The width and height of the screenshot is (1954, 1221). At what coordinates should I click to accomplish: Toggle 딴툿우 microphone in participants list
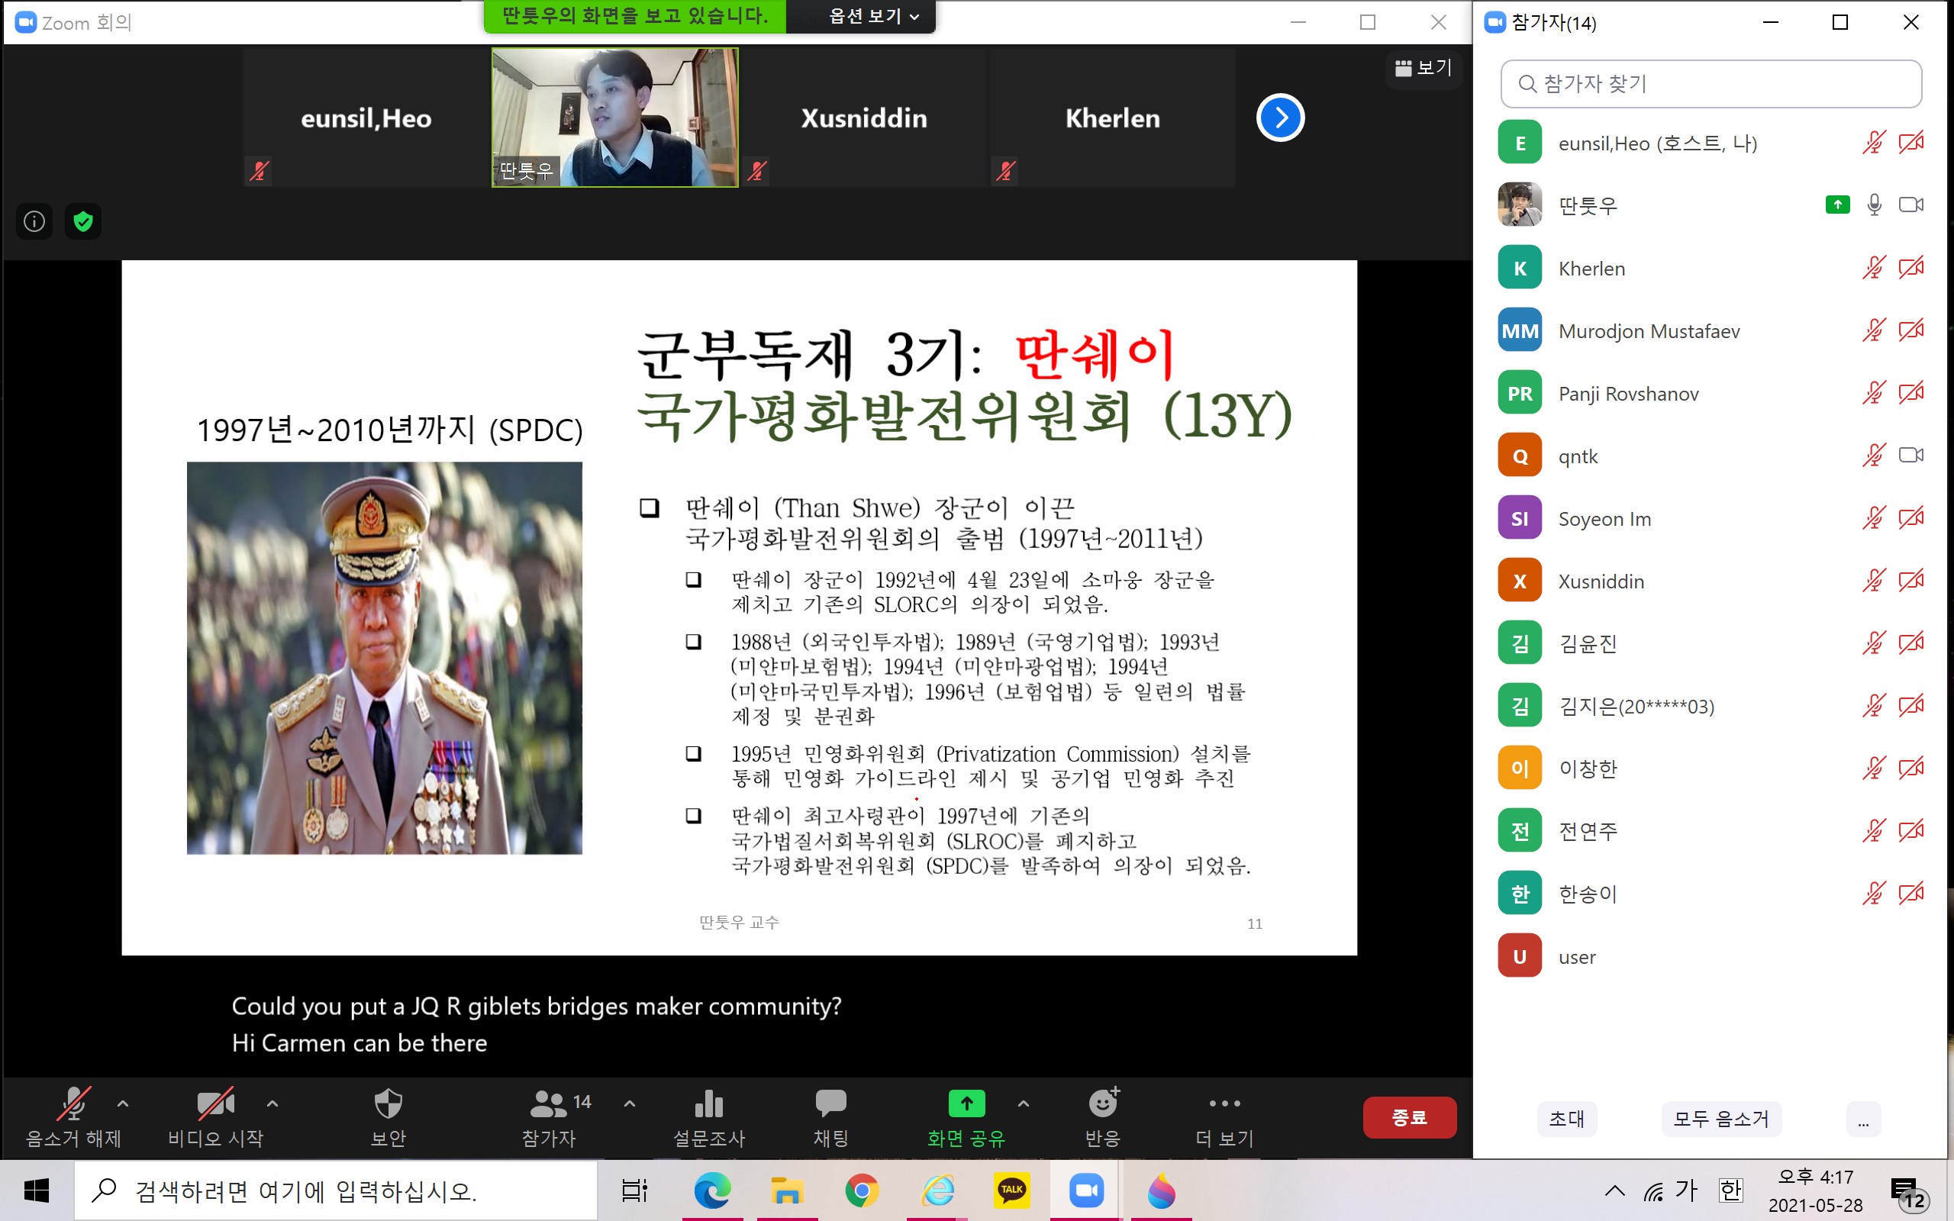(x=1874, y=205)
